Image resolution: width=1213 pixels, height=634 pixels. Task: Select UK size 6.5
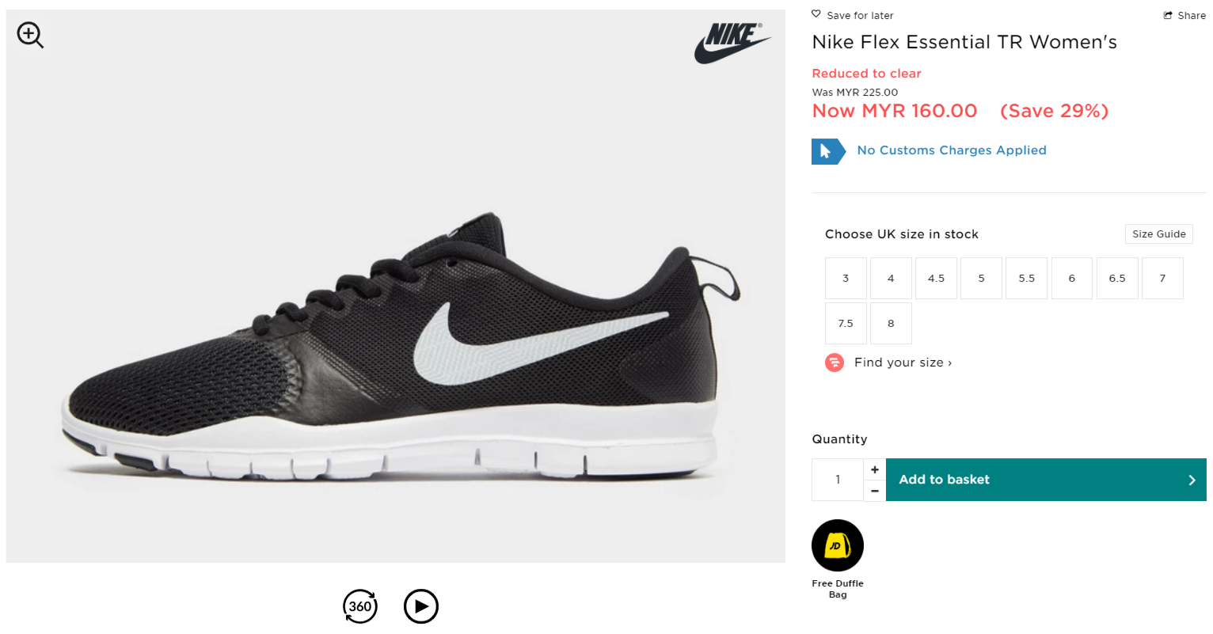(x=1117, y=279)
